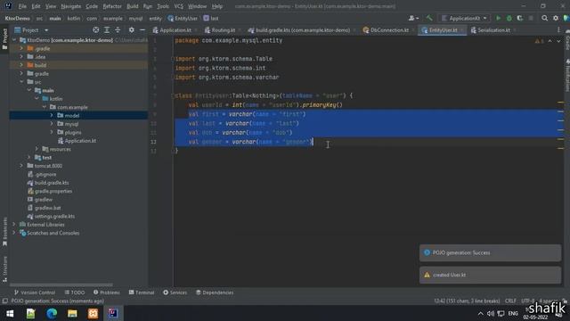570x321 pixels.
Task: Run the application with green play icon
Action: point(499,18)
